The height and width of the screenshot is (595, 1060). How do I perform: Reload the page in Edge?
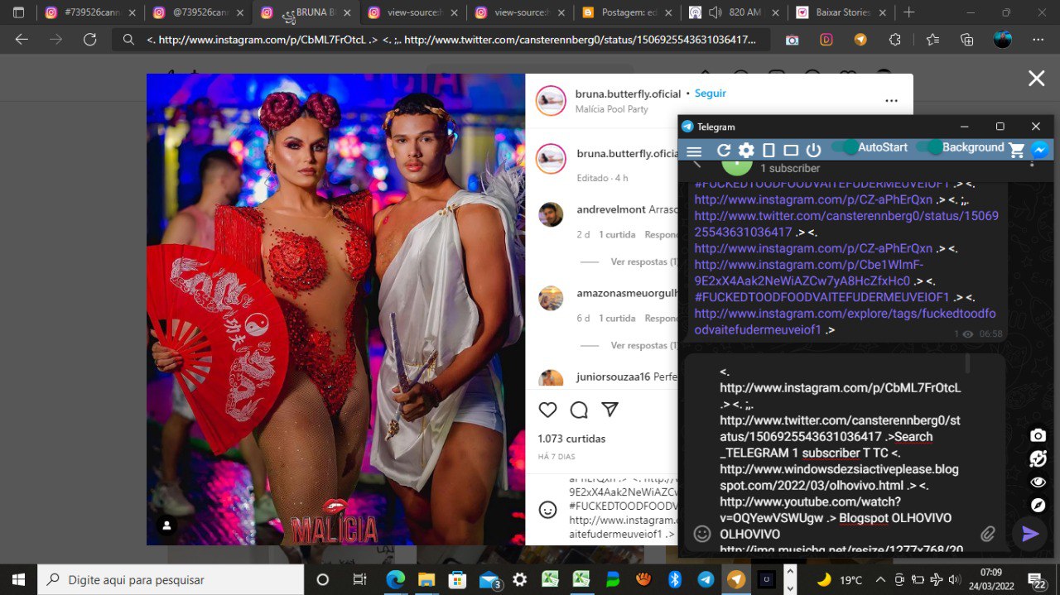click(90, 40)
